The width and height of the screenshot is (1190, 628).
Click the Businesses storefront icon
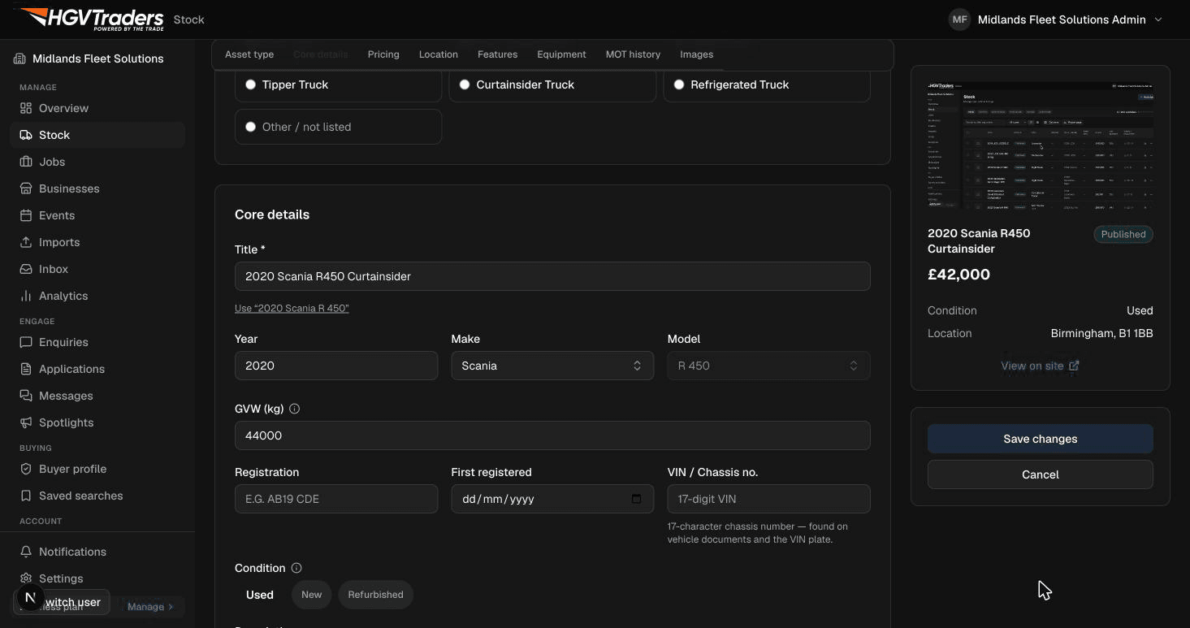tap(26, 188)
